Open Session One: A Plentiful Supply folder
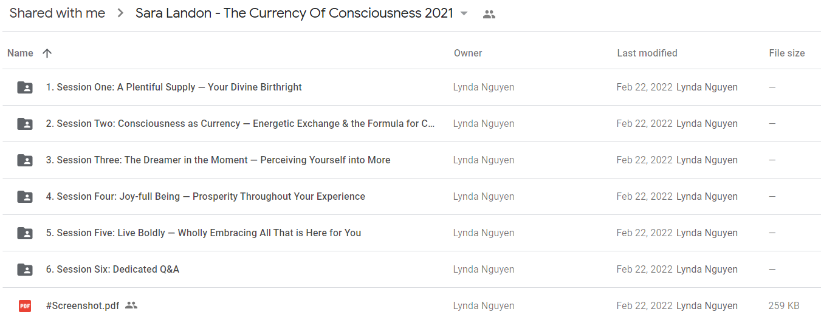Screen dimensions: 821x320 (x=174, y=87)
